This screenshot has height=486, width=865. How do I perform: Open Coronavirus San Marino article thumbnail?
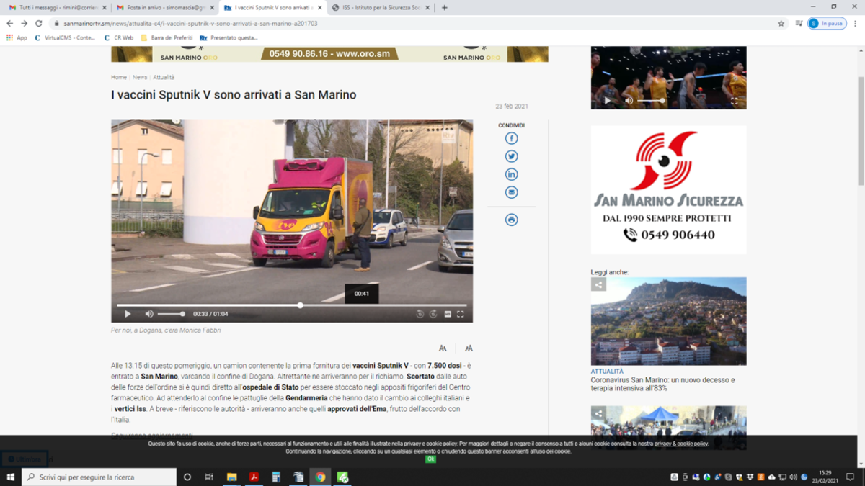668,321
